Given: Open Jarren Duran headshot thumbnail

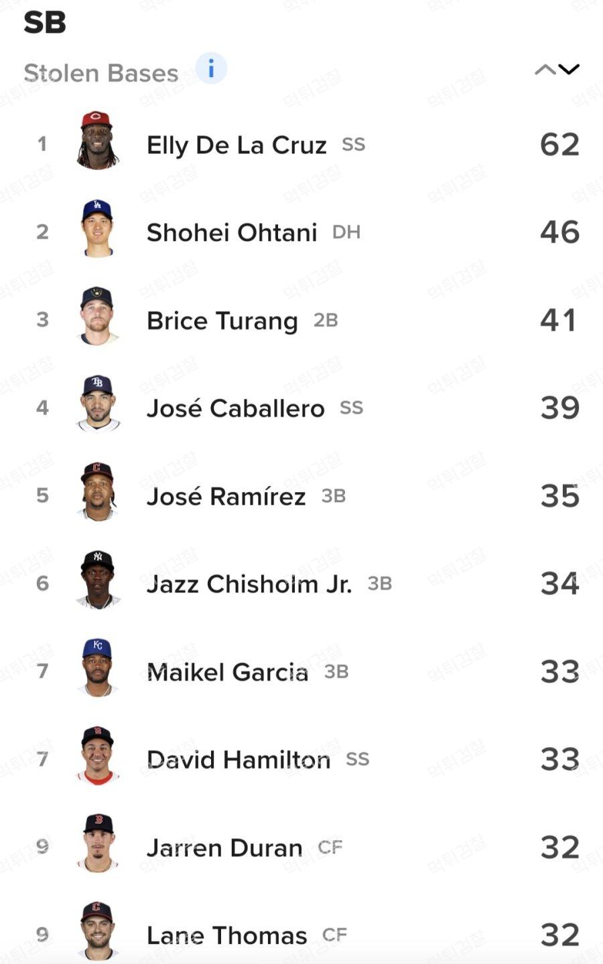Looking at the screenshot, I should (98, 843).
